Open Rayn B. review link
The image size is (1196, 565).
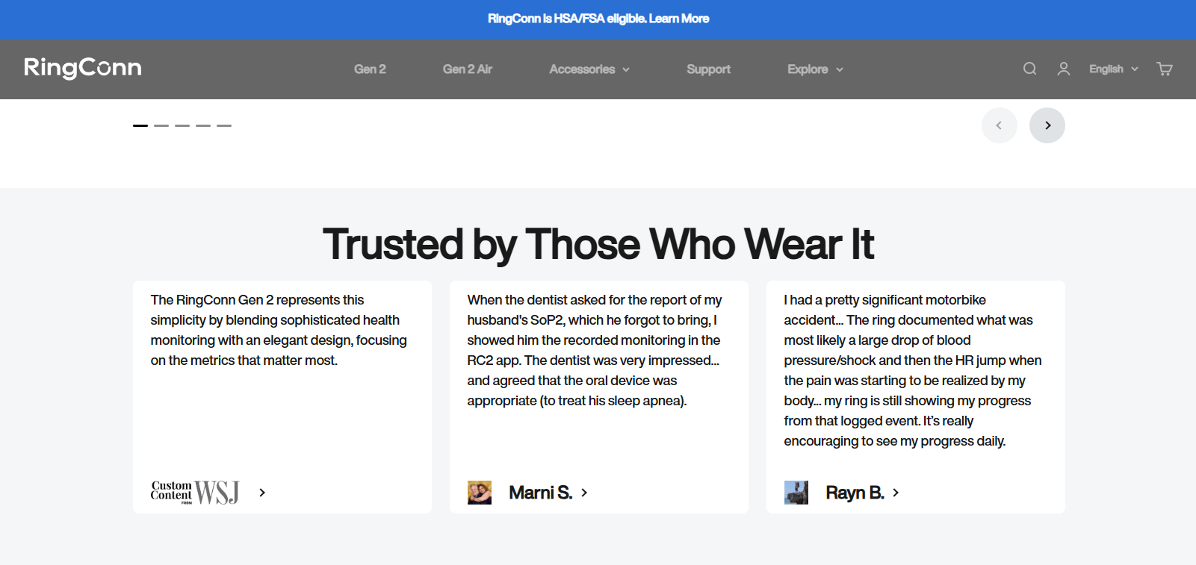point(862,493)
